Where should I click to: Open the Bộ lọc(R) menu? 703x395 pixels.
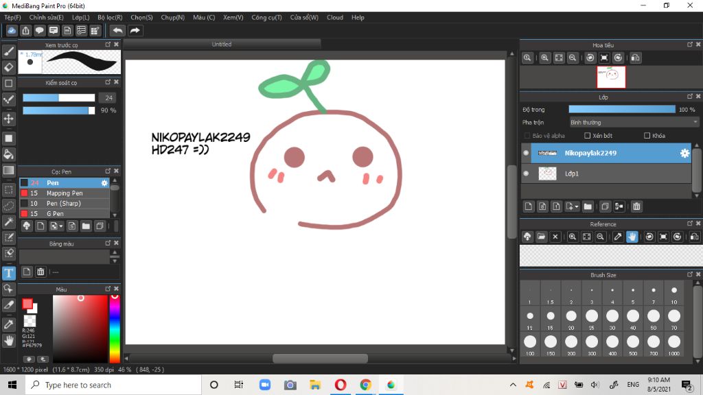(110, 17)
